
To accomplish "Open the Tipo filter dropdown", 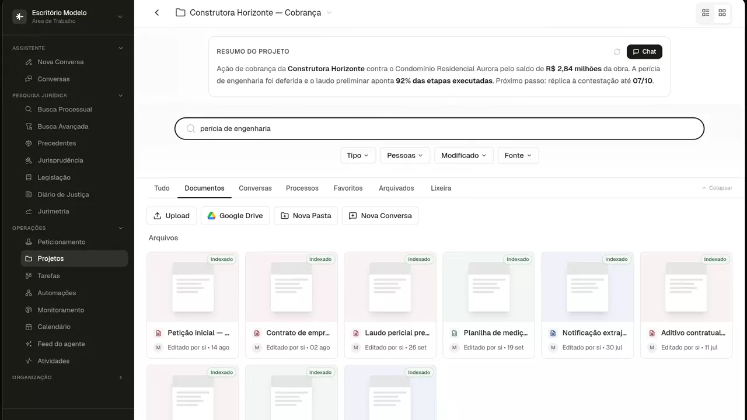I will click(358, 155).
